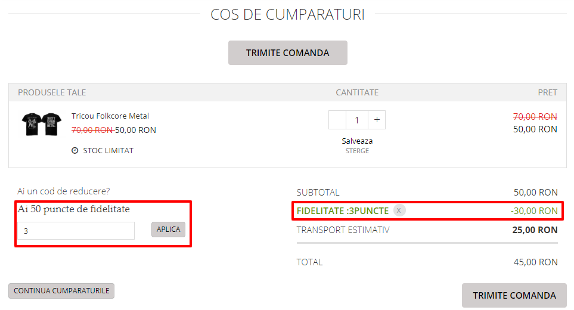
Task: Click the CANTITATE column header
Action: tap(357, 92)
